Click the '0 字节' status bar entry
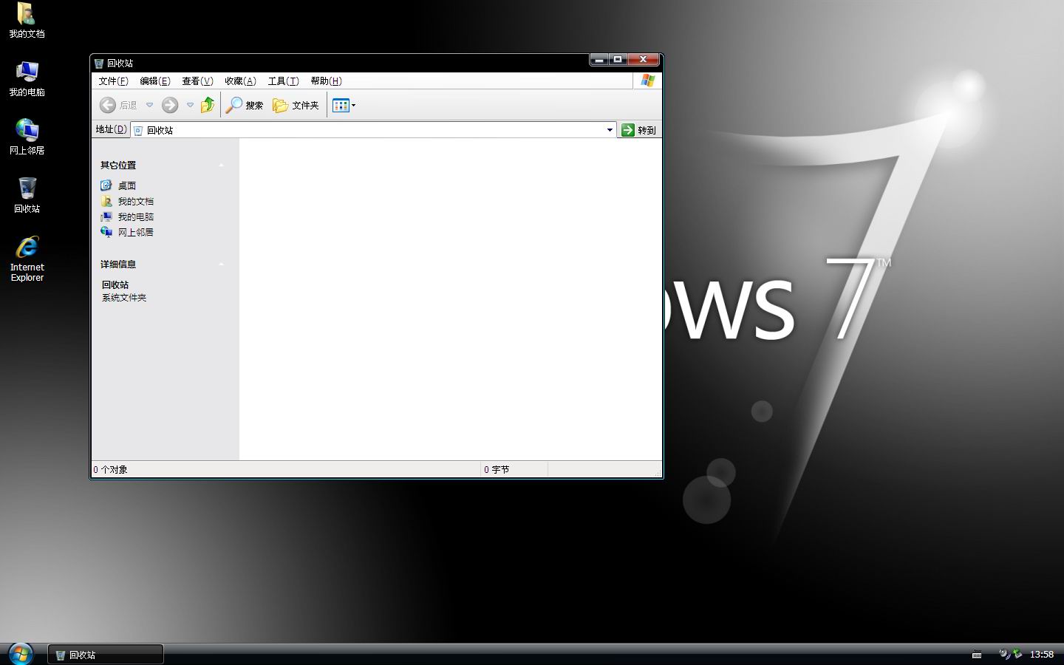 click(x=497, y=470)
